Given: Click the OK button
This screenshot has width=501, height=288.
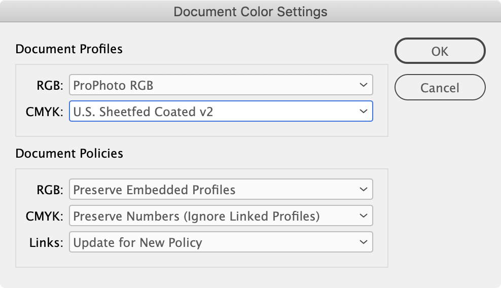Looking at the screenshot, I should point(440,51).
